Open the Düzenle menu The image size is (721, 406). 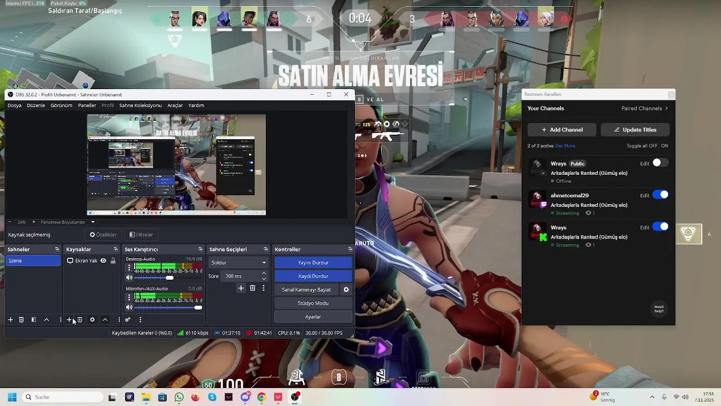[x=36, y=105]
